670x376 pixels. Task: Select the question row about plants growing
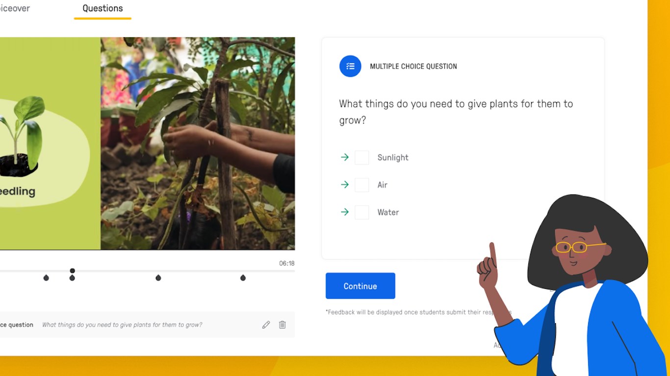coord(147,325)
